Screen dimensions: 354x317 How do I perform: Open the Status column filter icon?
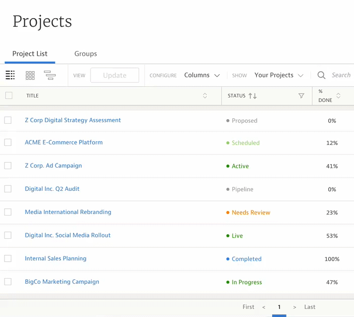[x=301, y=96]
